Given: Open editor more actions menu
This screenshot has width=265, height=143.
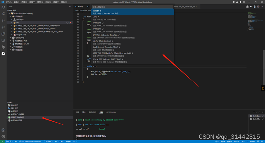Looking at the screenshot, I should click(x=262, y=7).
